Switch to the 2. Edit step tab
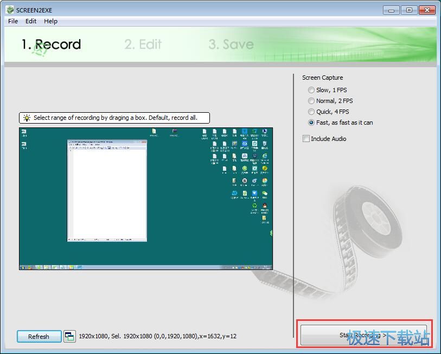This screenshot has height=354, width=441. (x=142, y=44)
